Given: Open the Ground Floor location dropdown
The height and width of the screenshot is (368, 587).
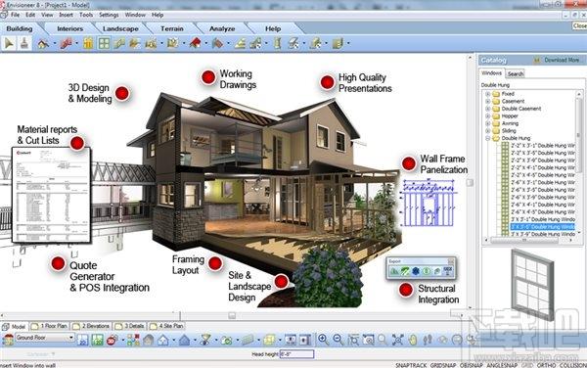Looking at the screenshot, I should [x=70, y=338].
